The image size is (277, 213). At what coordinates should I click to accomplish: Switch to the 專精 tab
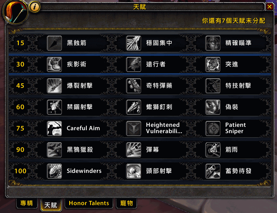(x=27, y=203)
